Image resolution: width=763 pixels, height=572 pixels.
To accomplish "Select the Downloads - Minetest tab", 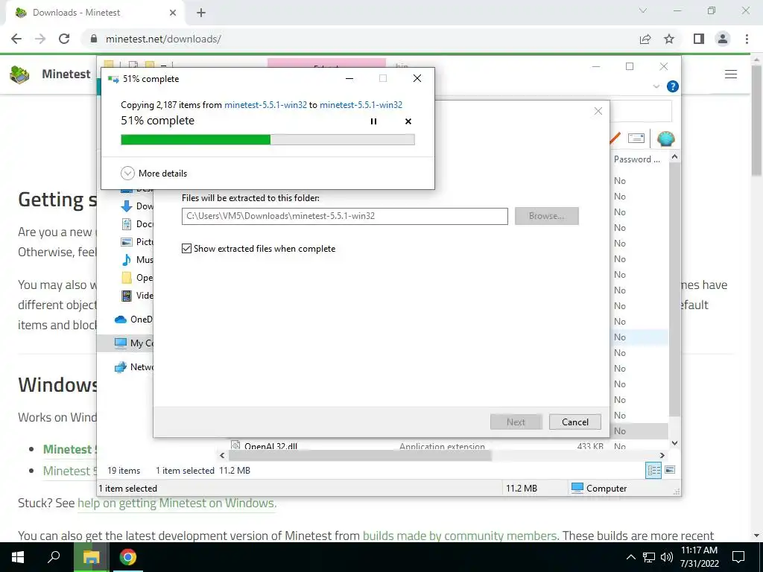I will point(95,13).
